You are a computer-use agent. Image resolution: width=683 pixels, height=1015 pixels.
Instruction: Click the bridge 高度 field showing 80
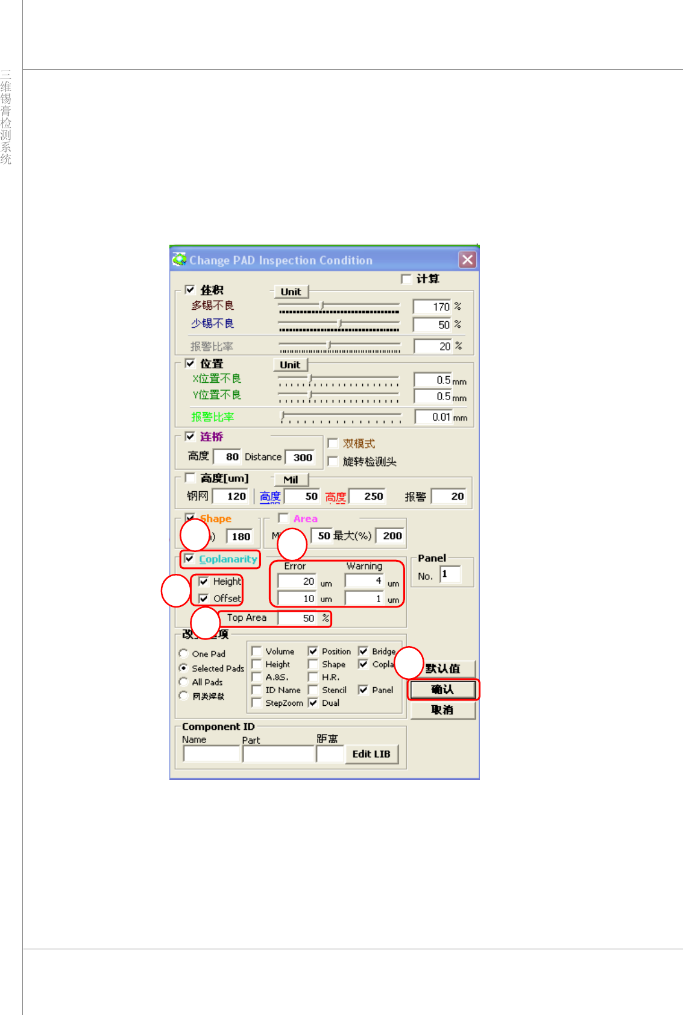point(227,457)
